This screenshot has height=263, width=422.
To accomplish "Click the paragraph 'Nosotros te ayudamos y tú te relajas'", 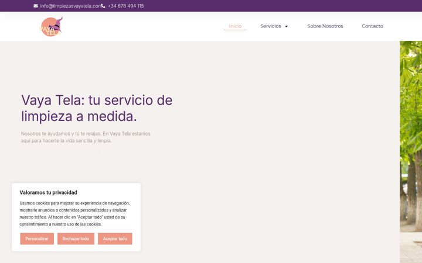I will pyautogui.click(x=86, y=137).
